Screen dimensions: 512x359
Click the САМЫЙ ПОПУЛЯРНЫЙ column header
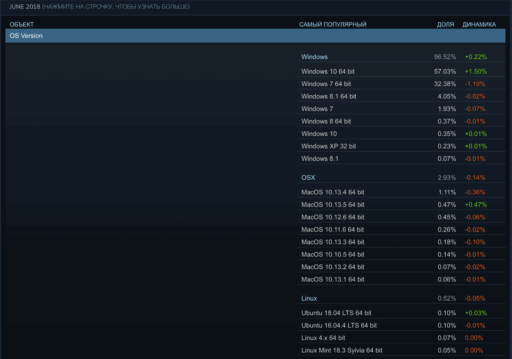(x=333, y=25)
